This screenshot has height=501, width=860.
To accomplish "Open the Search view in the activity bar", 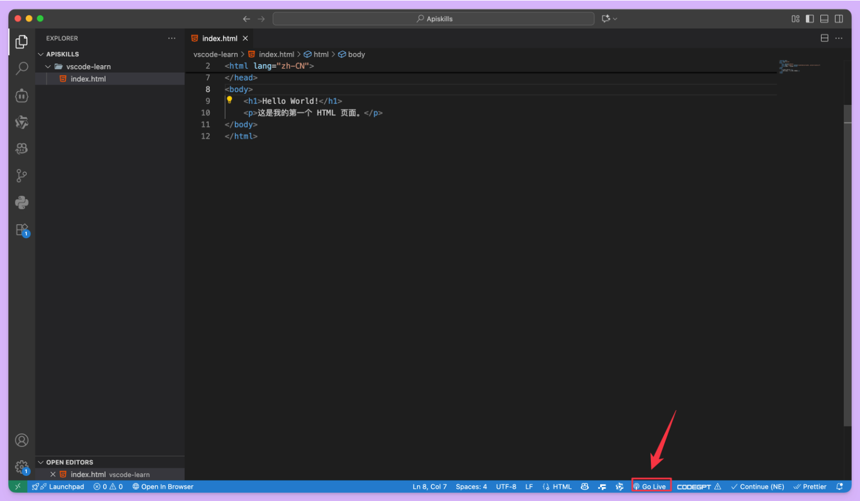I will 22,68.
